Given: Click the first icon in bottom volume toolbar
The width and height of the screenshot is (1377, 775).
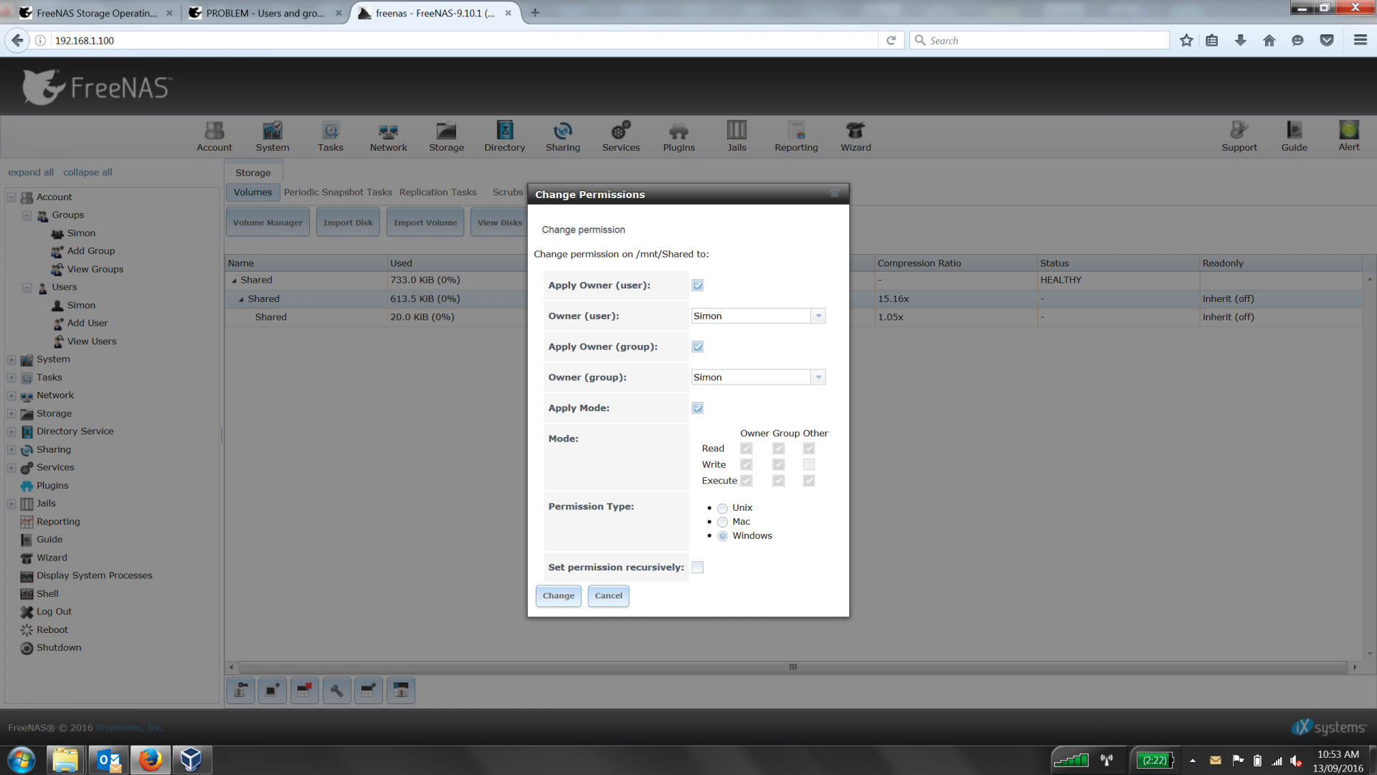Looking at the screenshot, I should (240, 690).
